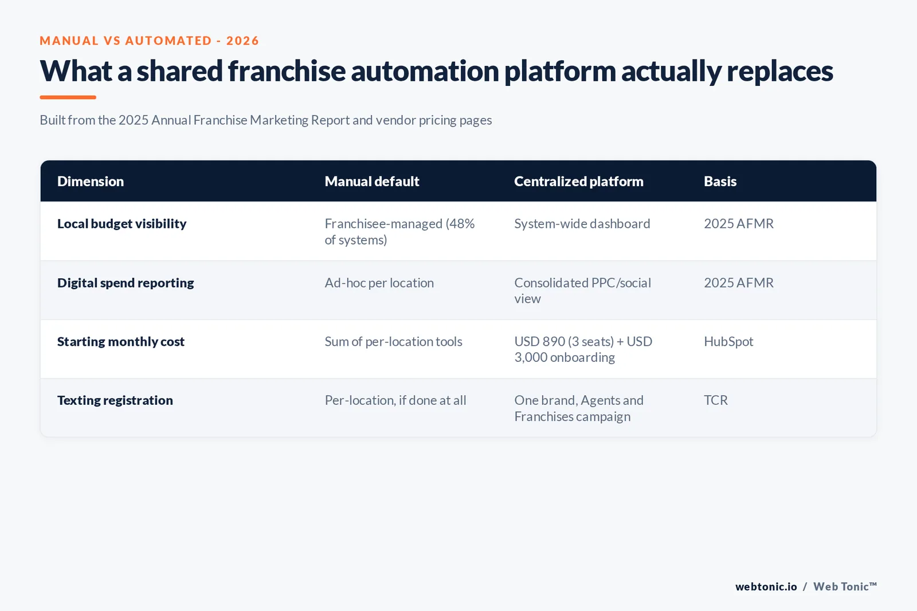Image resolution: width=917 pixels, height=611 pixels.
Task: Click the 'HubSpot' basis cell
Action: 728,342
